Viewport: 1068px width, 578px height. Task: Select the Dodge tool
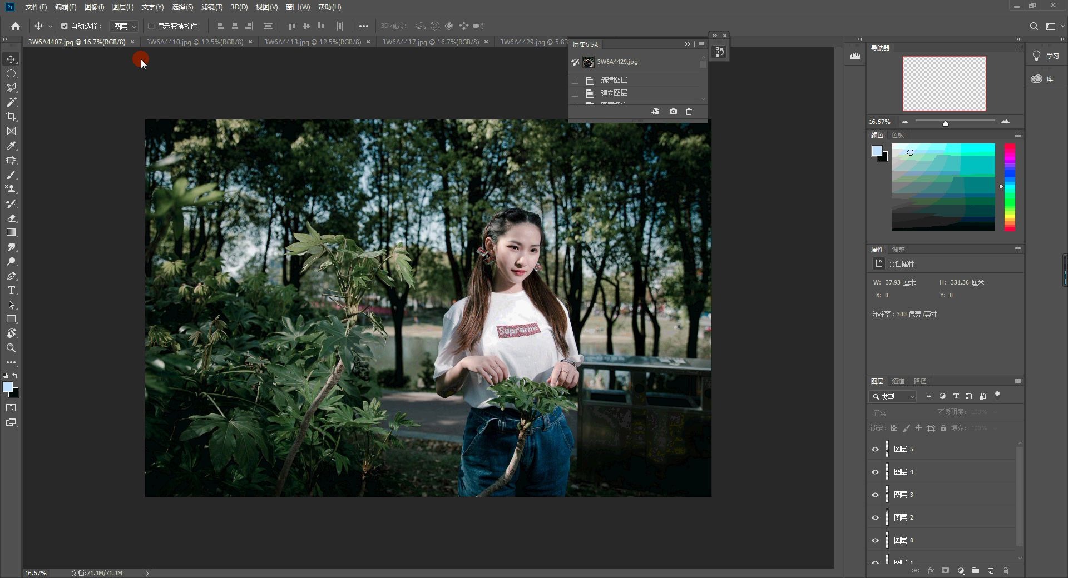click(11, 261)
